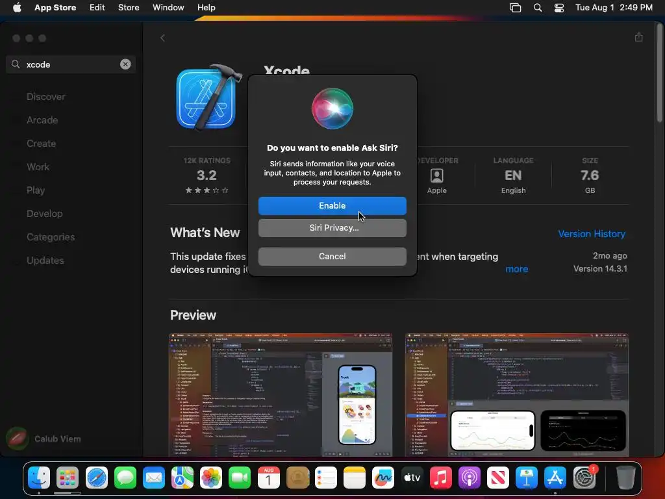Click the Share icon for Xcode

pos(639,37)
